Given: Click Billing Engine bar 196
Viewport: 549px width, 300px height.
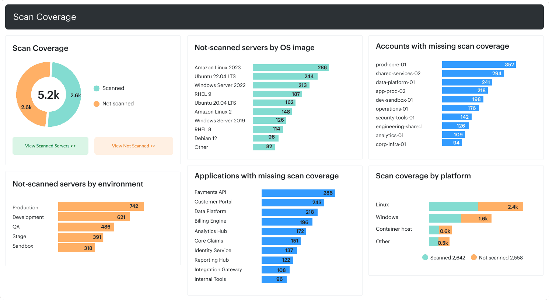Looking at the screenshot, I should (x=287, y=222).
